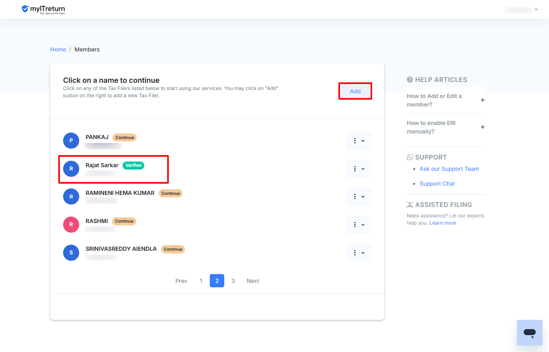Click the myITreturn logo
The height and width of the screenshot is (352, 549).
point(43,9)
